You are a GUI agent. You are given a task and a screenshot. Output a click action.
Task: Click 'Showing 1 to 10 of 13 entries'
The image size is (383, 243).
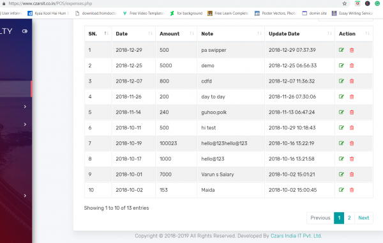(x=116, y=208)
